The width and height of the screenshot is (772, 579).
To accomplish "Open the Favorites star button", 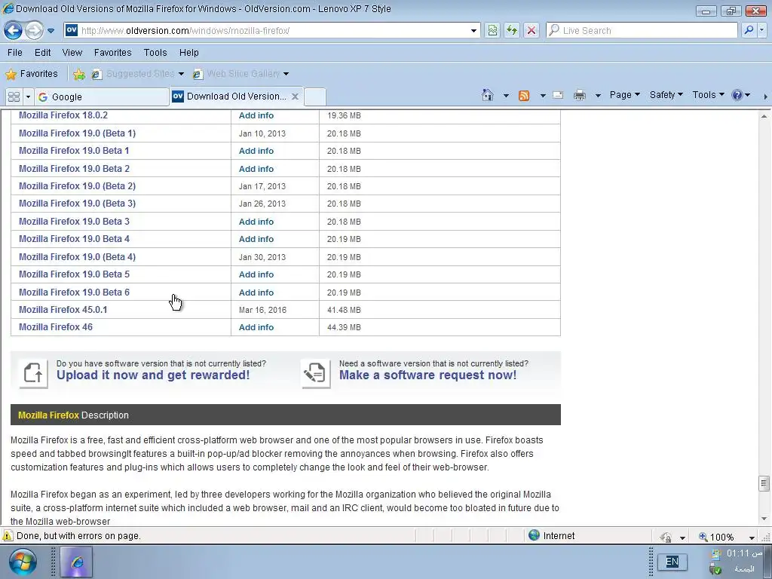I will tap(32, 74).
